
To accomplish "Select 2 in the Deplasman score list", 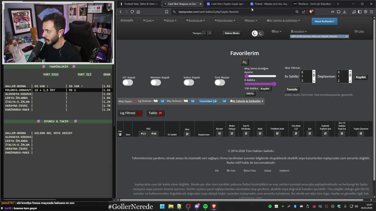I will tap(342, 81).
